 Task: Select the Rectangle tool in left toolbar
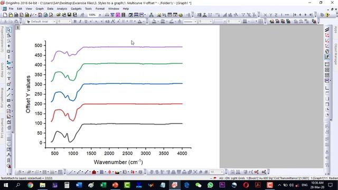(8, 100)
